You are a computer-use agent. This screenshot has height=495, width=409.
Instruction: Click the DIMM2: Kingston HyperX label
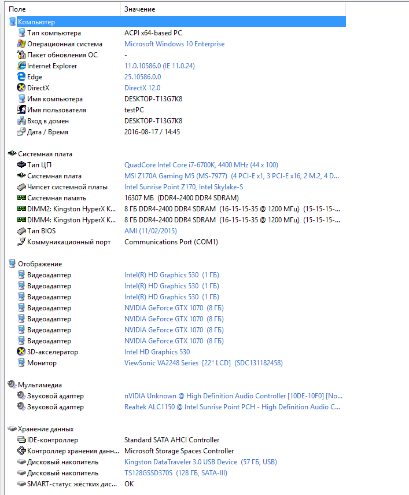[72, 208]
